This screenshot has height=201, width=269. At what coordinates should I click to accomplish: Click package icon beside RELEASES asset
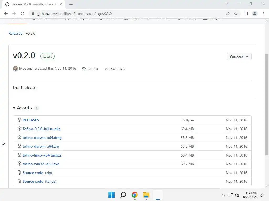tap(19, 120)
